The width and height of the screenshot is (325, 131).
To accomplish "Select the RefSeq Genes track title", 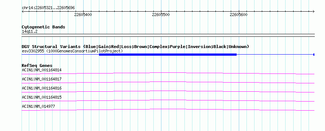I will [x=37, y=66].
